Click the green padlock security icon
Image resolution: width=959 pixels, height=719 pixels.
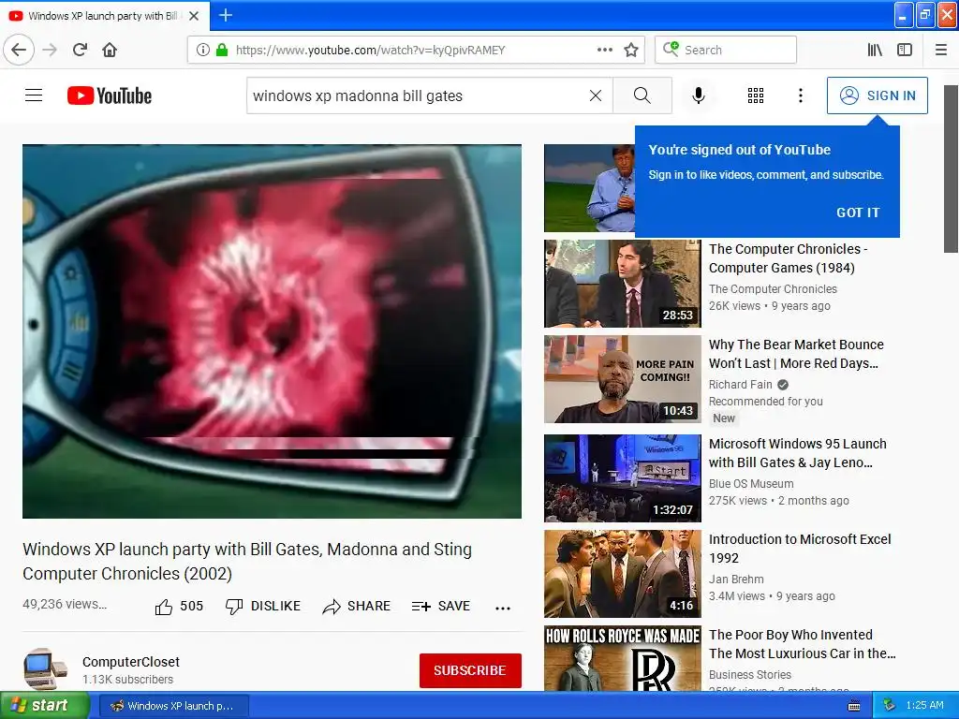coord(222,51)
